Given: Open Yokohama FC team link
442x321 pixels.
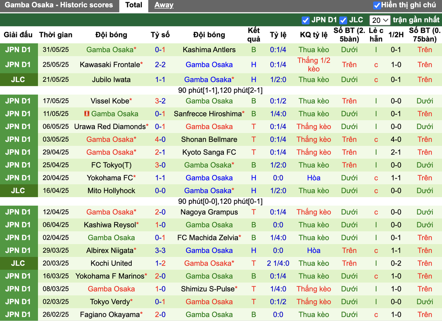Looking at the screenshot, I should pos(111,178).
